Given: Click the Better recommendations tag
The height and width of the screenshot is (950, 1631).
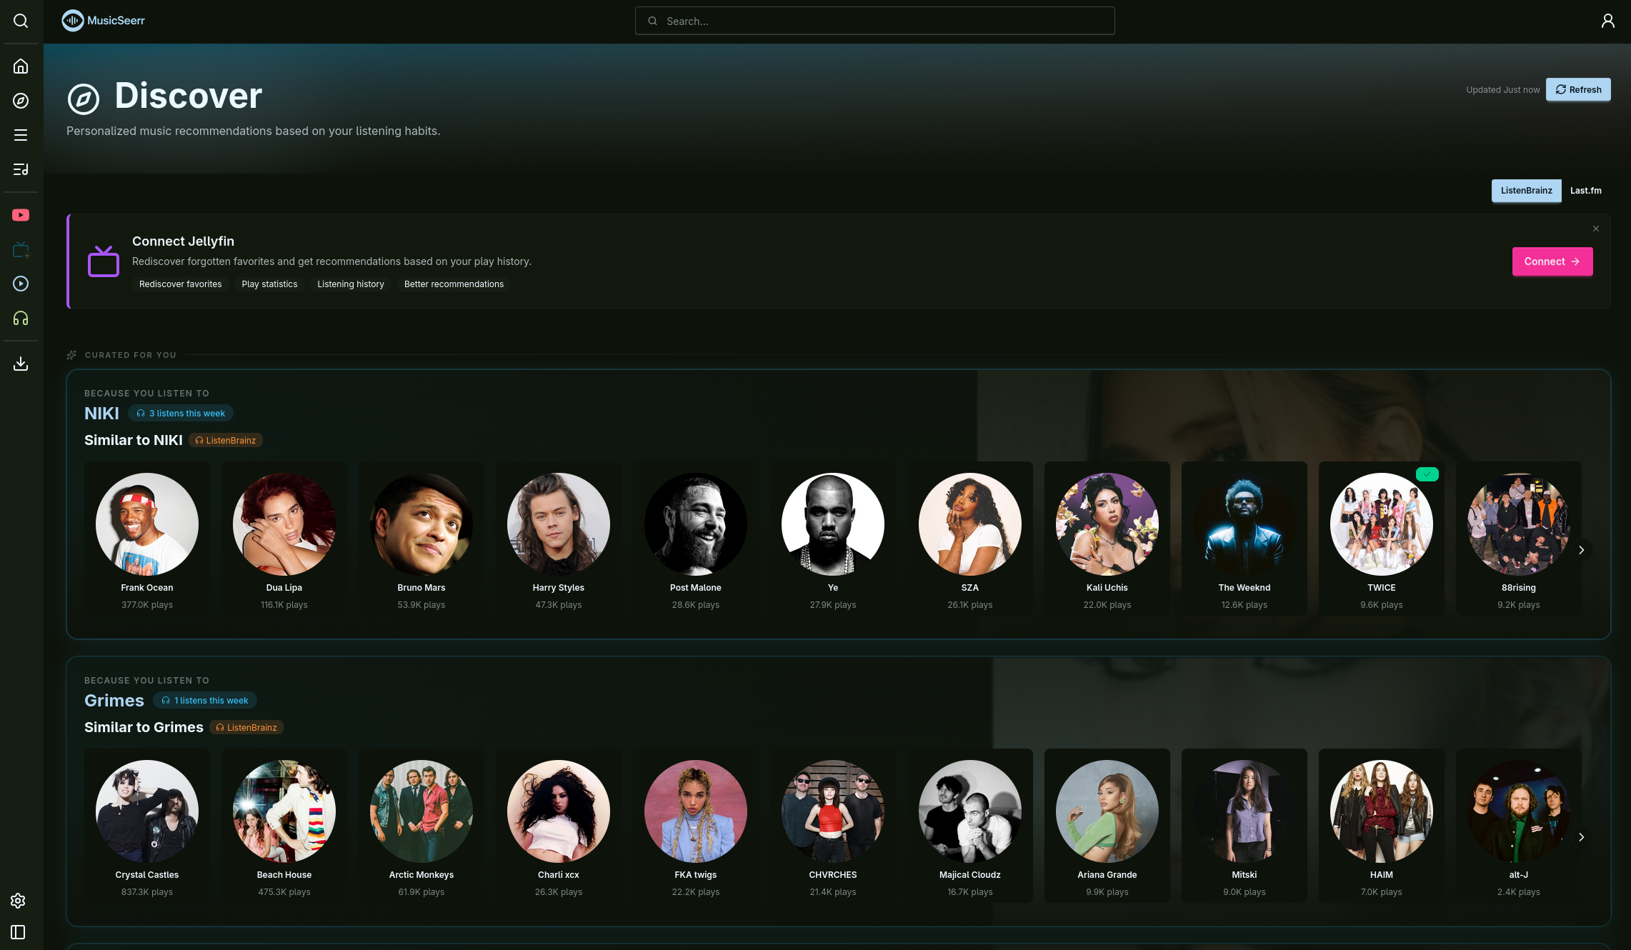Looking at the screenshot, I should click(454, 284).
